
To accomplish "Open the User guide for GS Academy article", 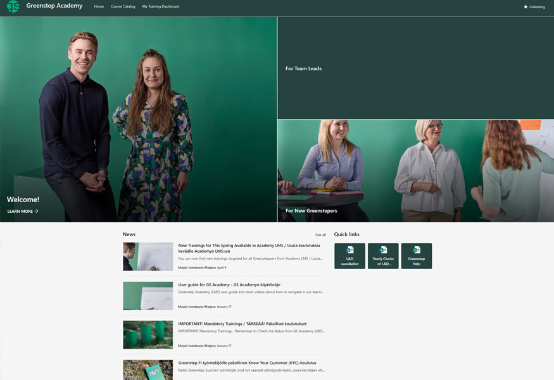I will click(x=229, y=285).
